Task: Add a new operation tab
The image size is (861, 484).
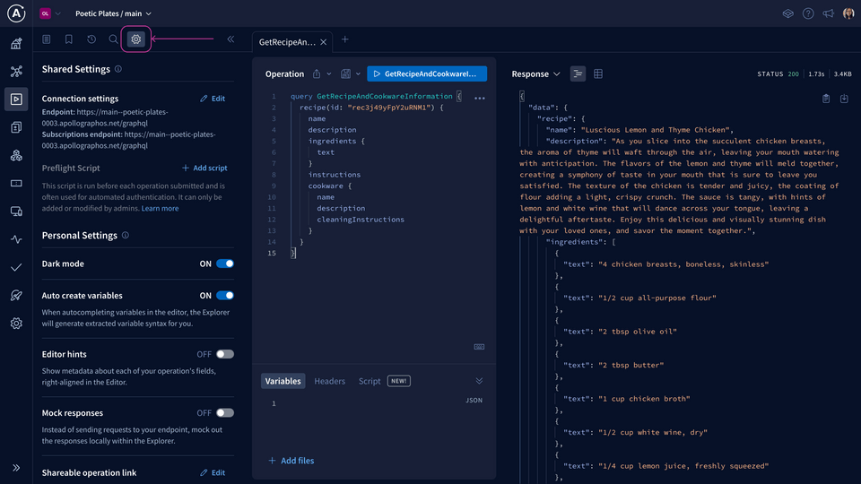Action: (x=344, y=39)
